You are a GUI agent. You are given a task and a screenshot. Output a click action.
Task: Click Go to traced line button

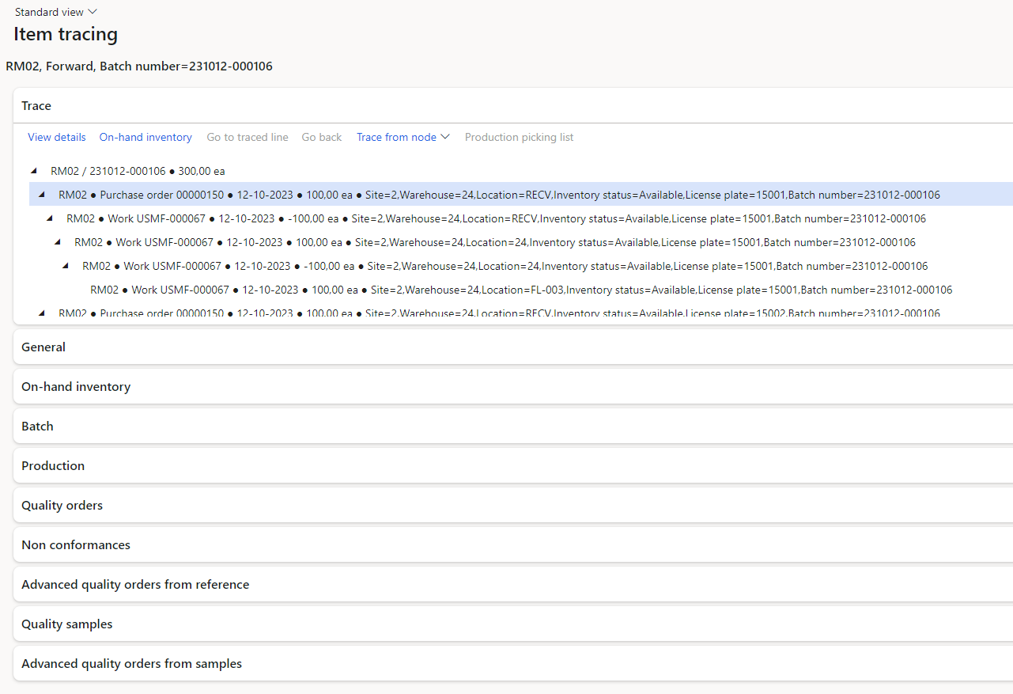pyautogui.click(x=248, y=137)
